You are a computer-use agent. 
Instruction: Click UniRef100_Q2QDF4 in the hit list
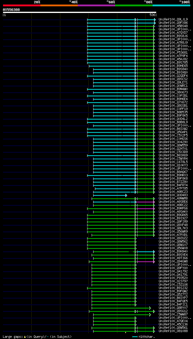click(x=173, y=76)
